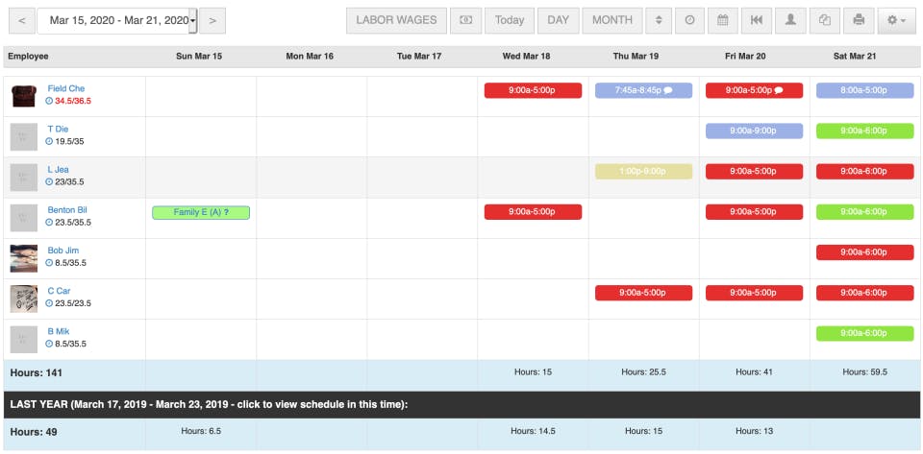The image size is (923, 454).
Task: Click the up-down sort arrows button
Action: tap(658, 19)
